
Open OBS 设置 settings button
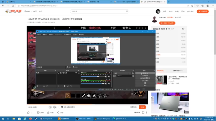tap(145, 83)
